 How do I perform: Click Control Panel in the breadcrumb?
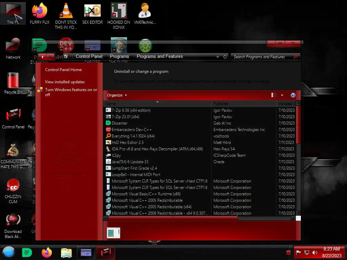[x=89, y=57]
